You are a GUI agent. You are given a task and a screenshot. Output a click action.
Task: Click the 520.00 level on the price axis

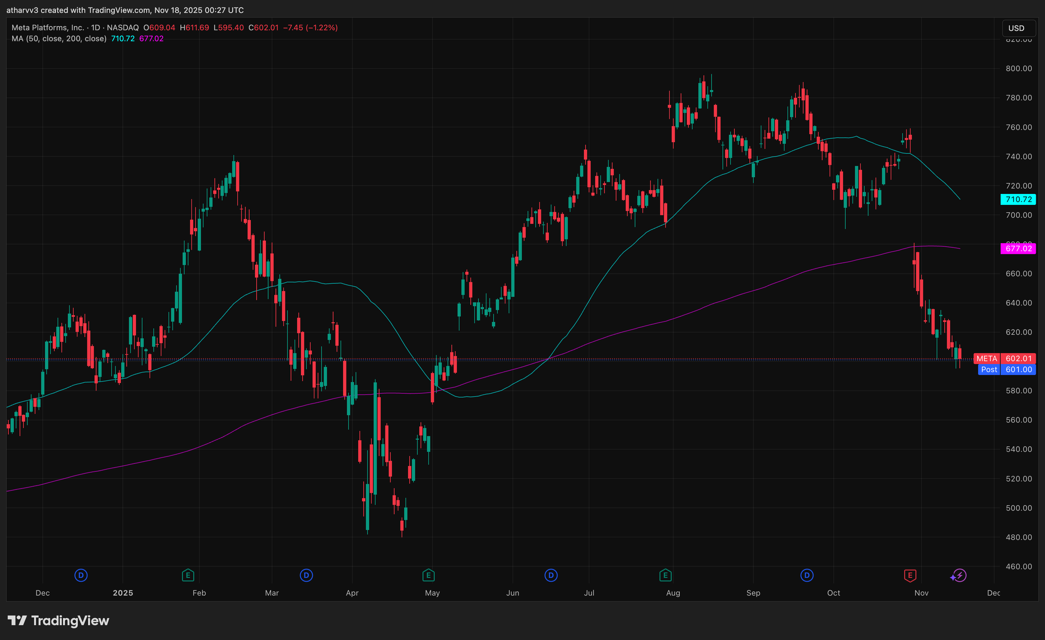[1019, 479]
